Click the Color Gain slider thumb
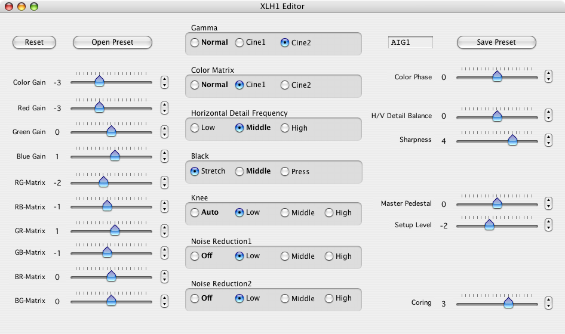This screenshot has height=334, width=565. click(100, 81)
